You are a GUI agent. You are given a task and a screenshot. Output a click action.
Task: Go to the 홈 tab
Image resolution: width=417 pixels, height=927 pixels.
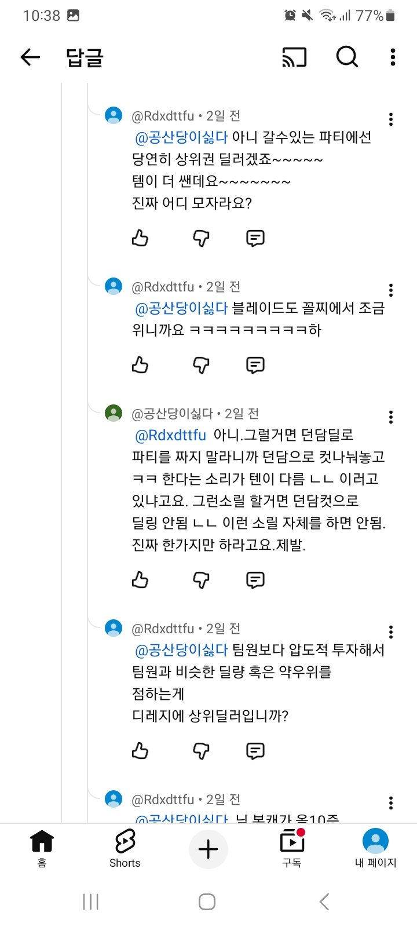pyautogui.click(x=42, y=849)
